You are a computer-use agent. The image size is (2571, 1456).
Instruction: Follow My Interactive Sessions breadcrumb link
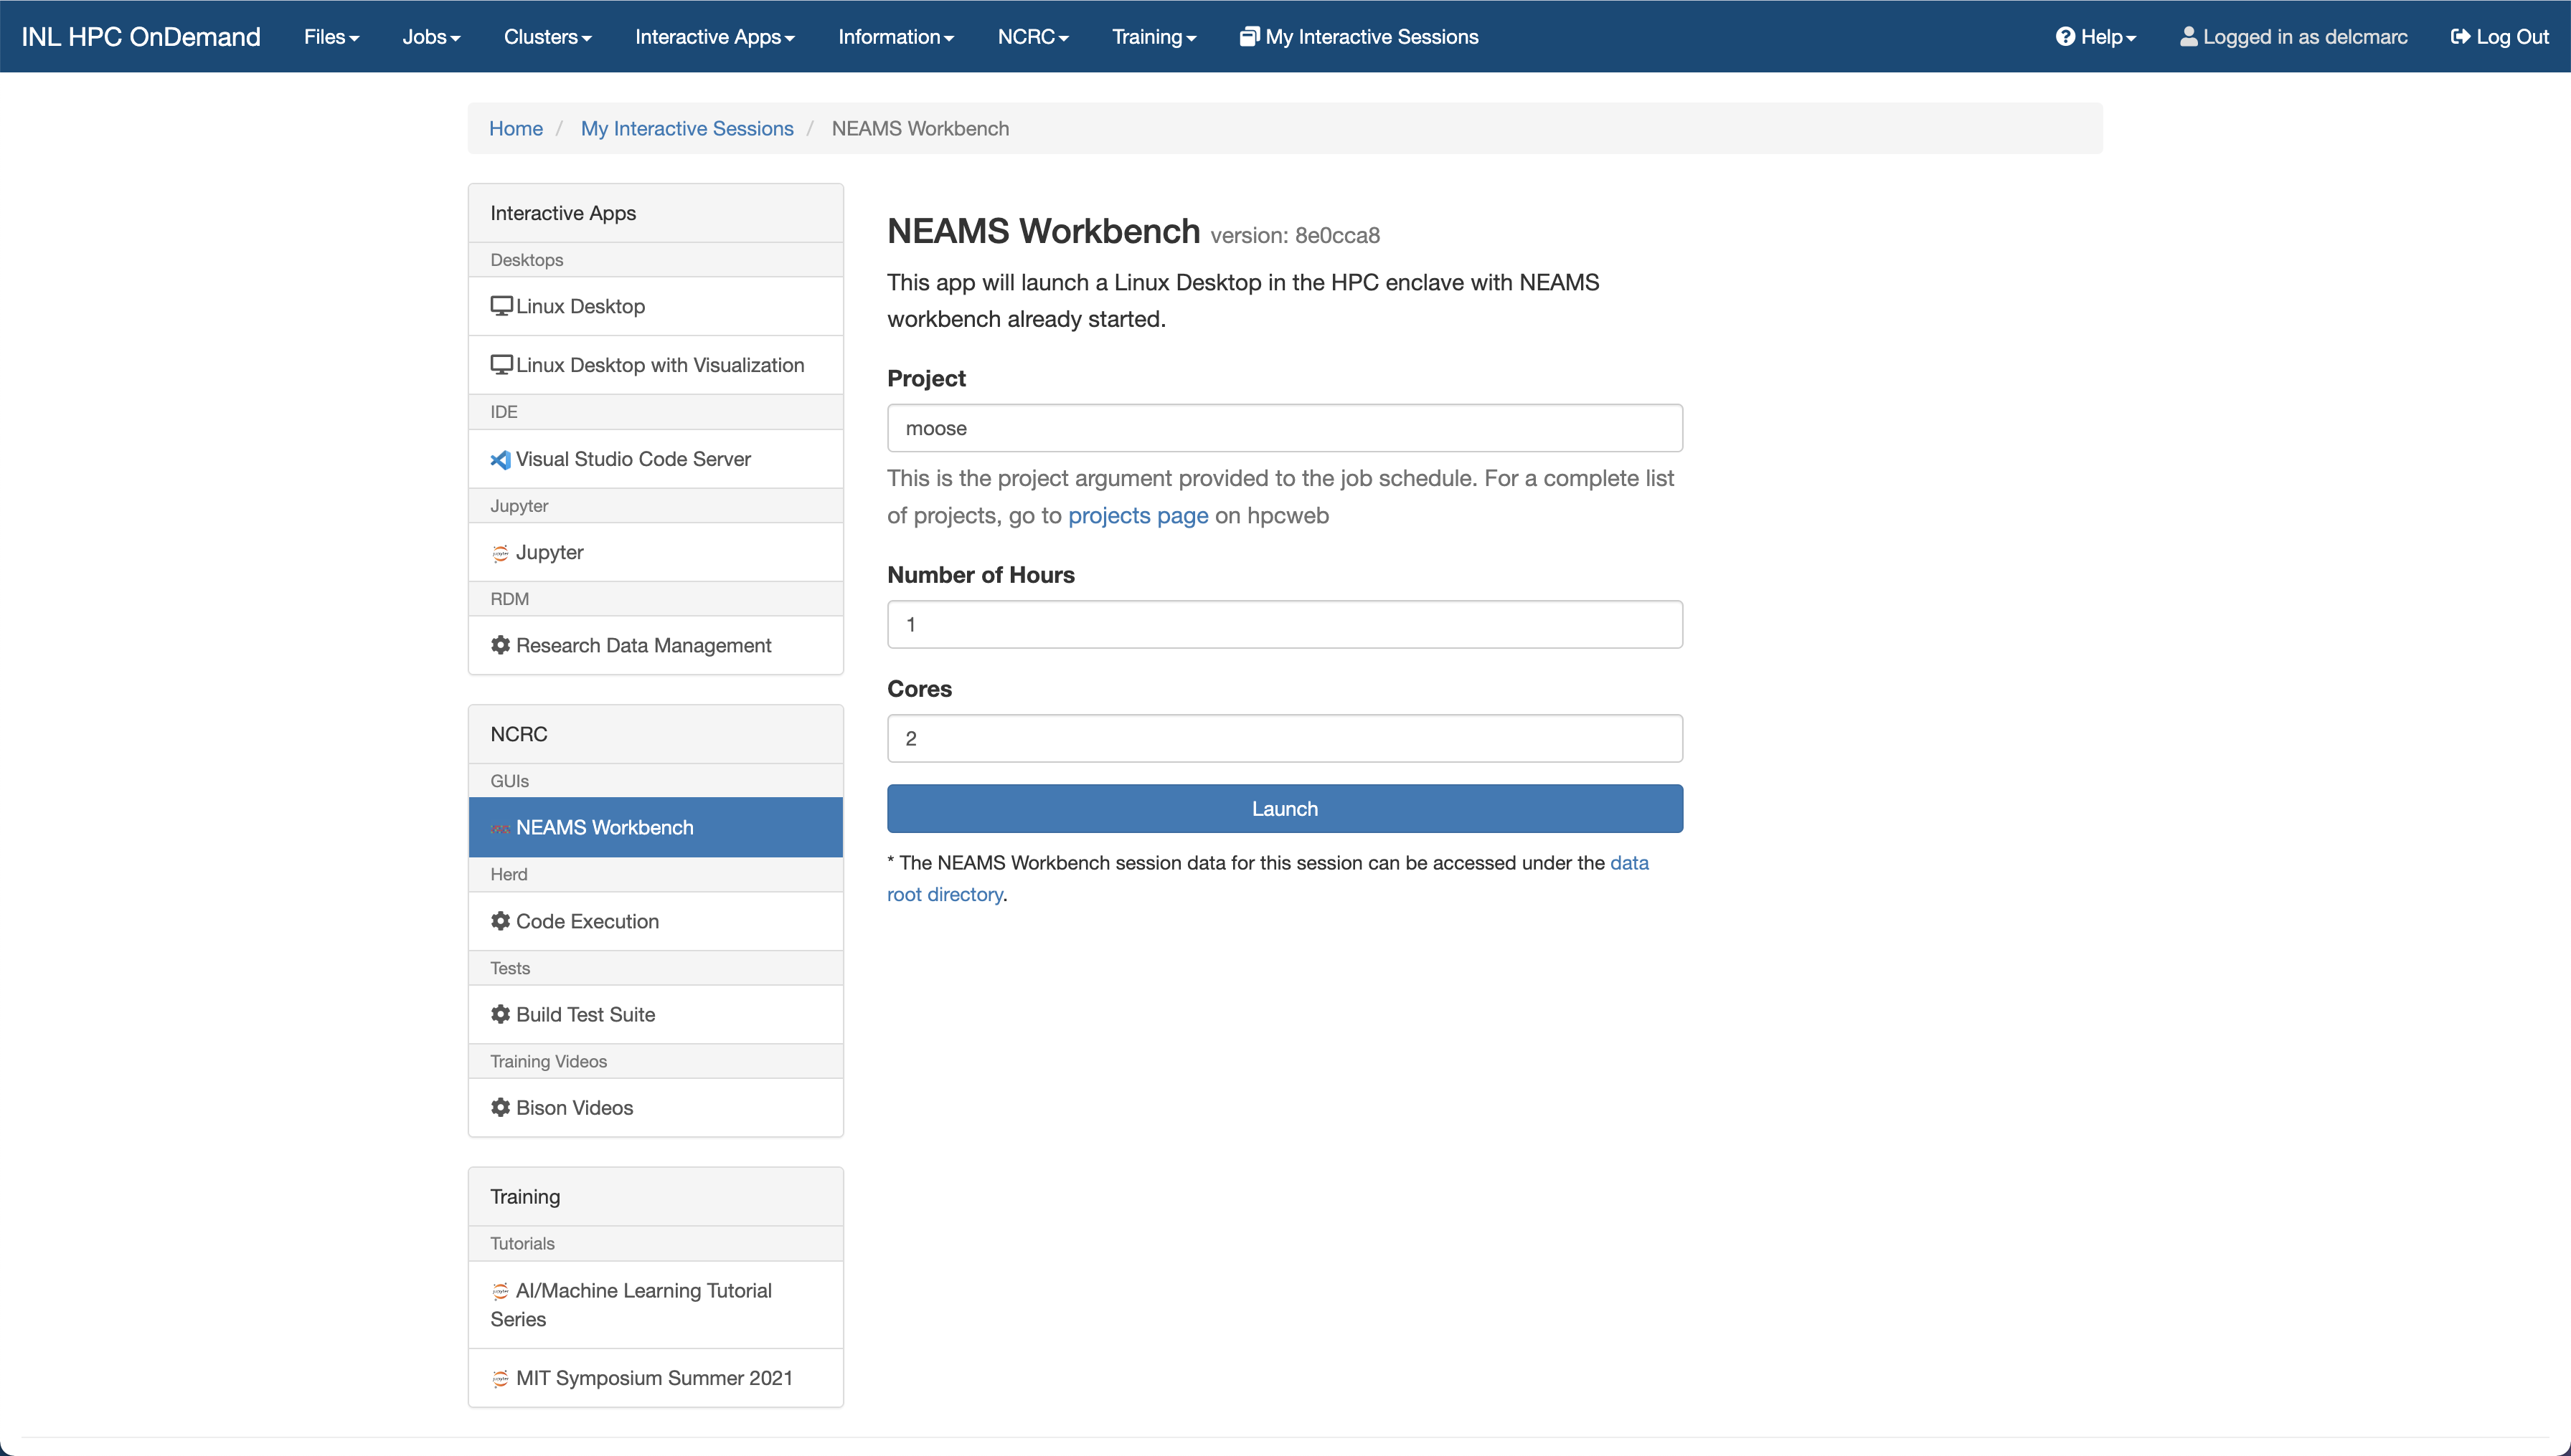(x=687, y=128)
